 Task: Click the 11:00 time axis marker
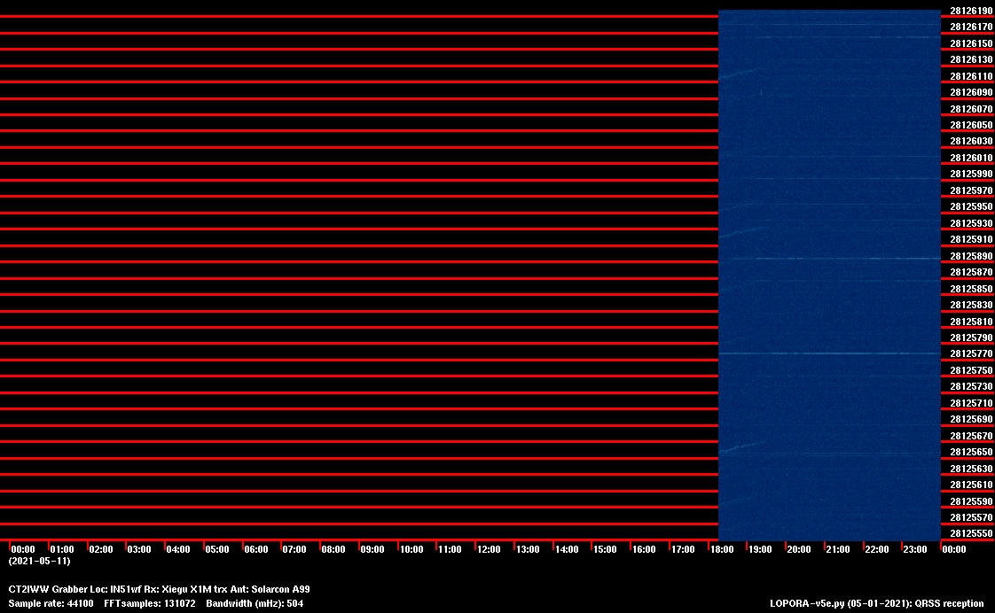point(450,549)
